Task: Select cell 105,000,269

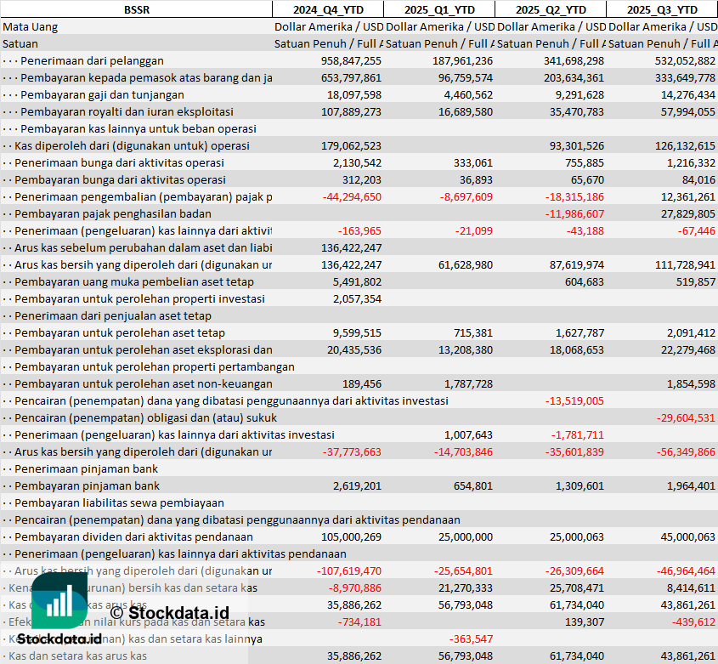Action: point(351,536)
